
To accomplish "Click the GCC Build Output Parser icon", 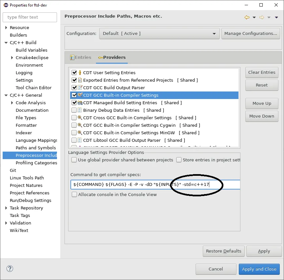I will coord(80,88).
